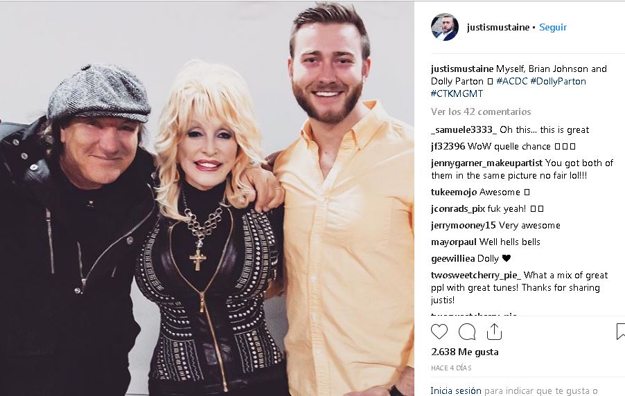625x396 pixels.
Task: Click the HACE 4 DÍAS timestamp
Action: click(451, 368)
